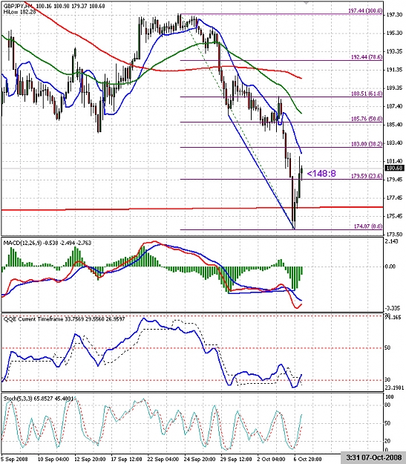Image resolution: width=406 pixels, height=464 pixels.
Task: Select the 174.07 (0.0) Fibonacci label
Action: 368,226
